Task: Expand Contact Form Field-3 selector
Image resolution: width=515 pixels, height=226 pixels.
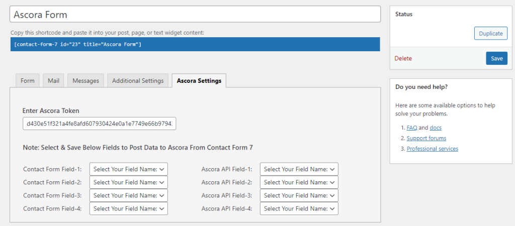Action: (x=128, y=195)
